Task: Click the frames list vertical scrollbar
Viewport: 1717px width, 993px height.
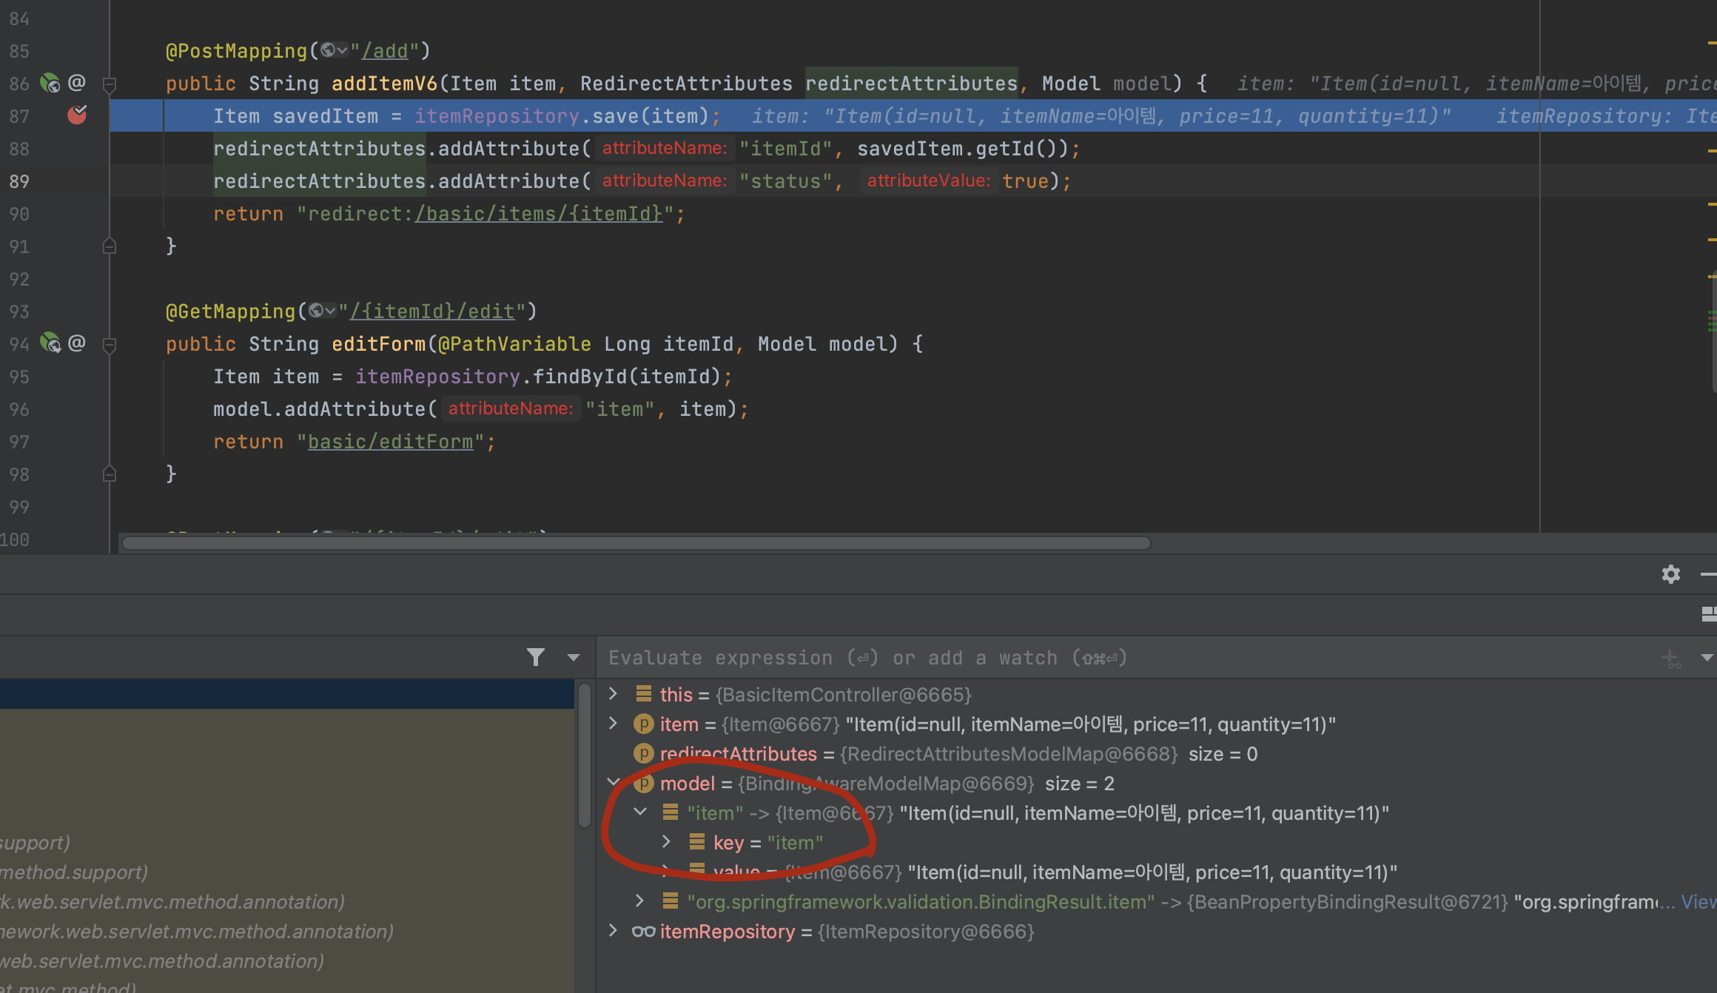Action: (x=585, y=755)
